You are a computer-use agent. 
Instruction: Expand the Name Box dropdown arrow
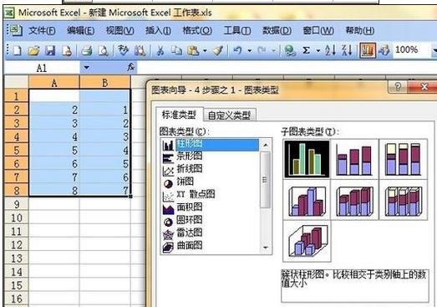click(x=87, y=67)
